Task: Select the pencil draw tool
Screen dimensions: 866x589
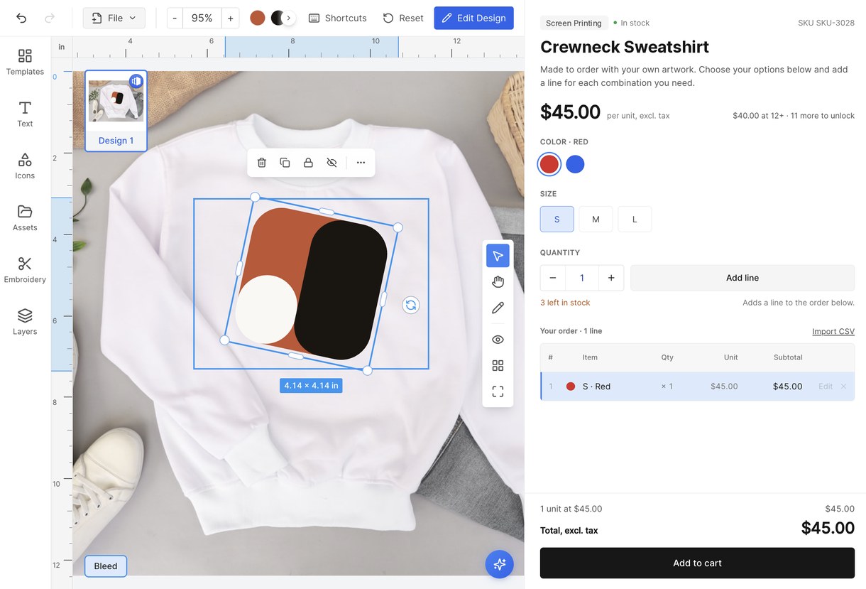Action: click(498, 308)
